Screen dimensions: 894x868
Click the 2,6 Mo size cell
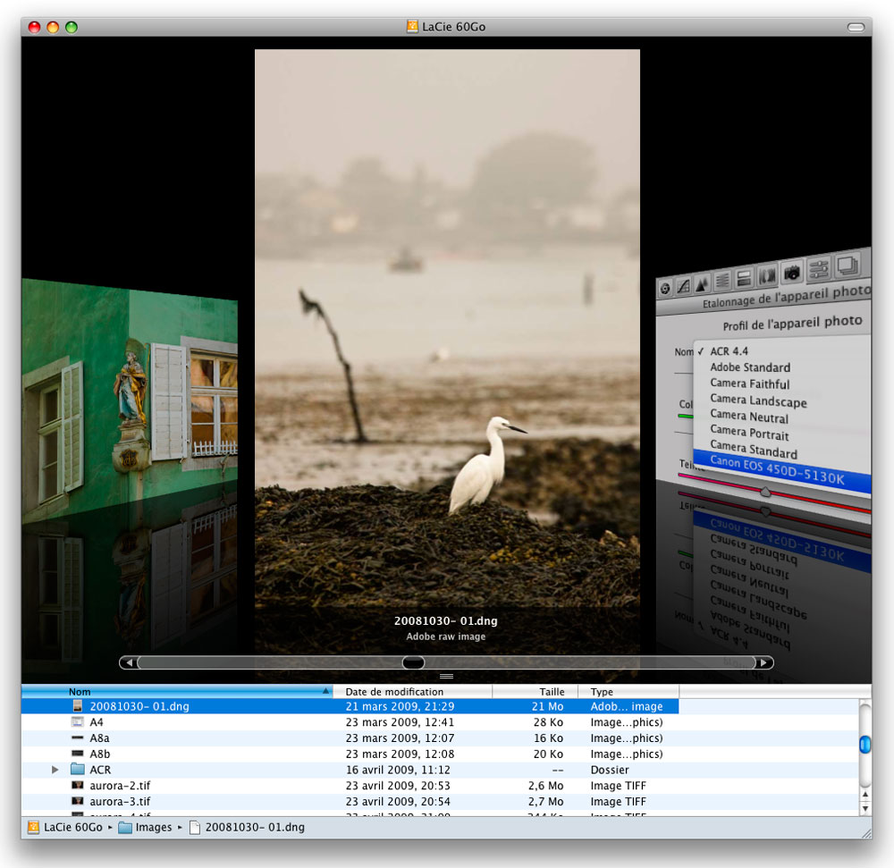pos(545,786)
